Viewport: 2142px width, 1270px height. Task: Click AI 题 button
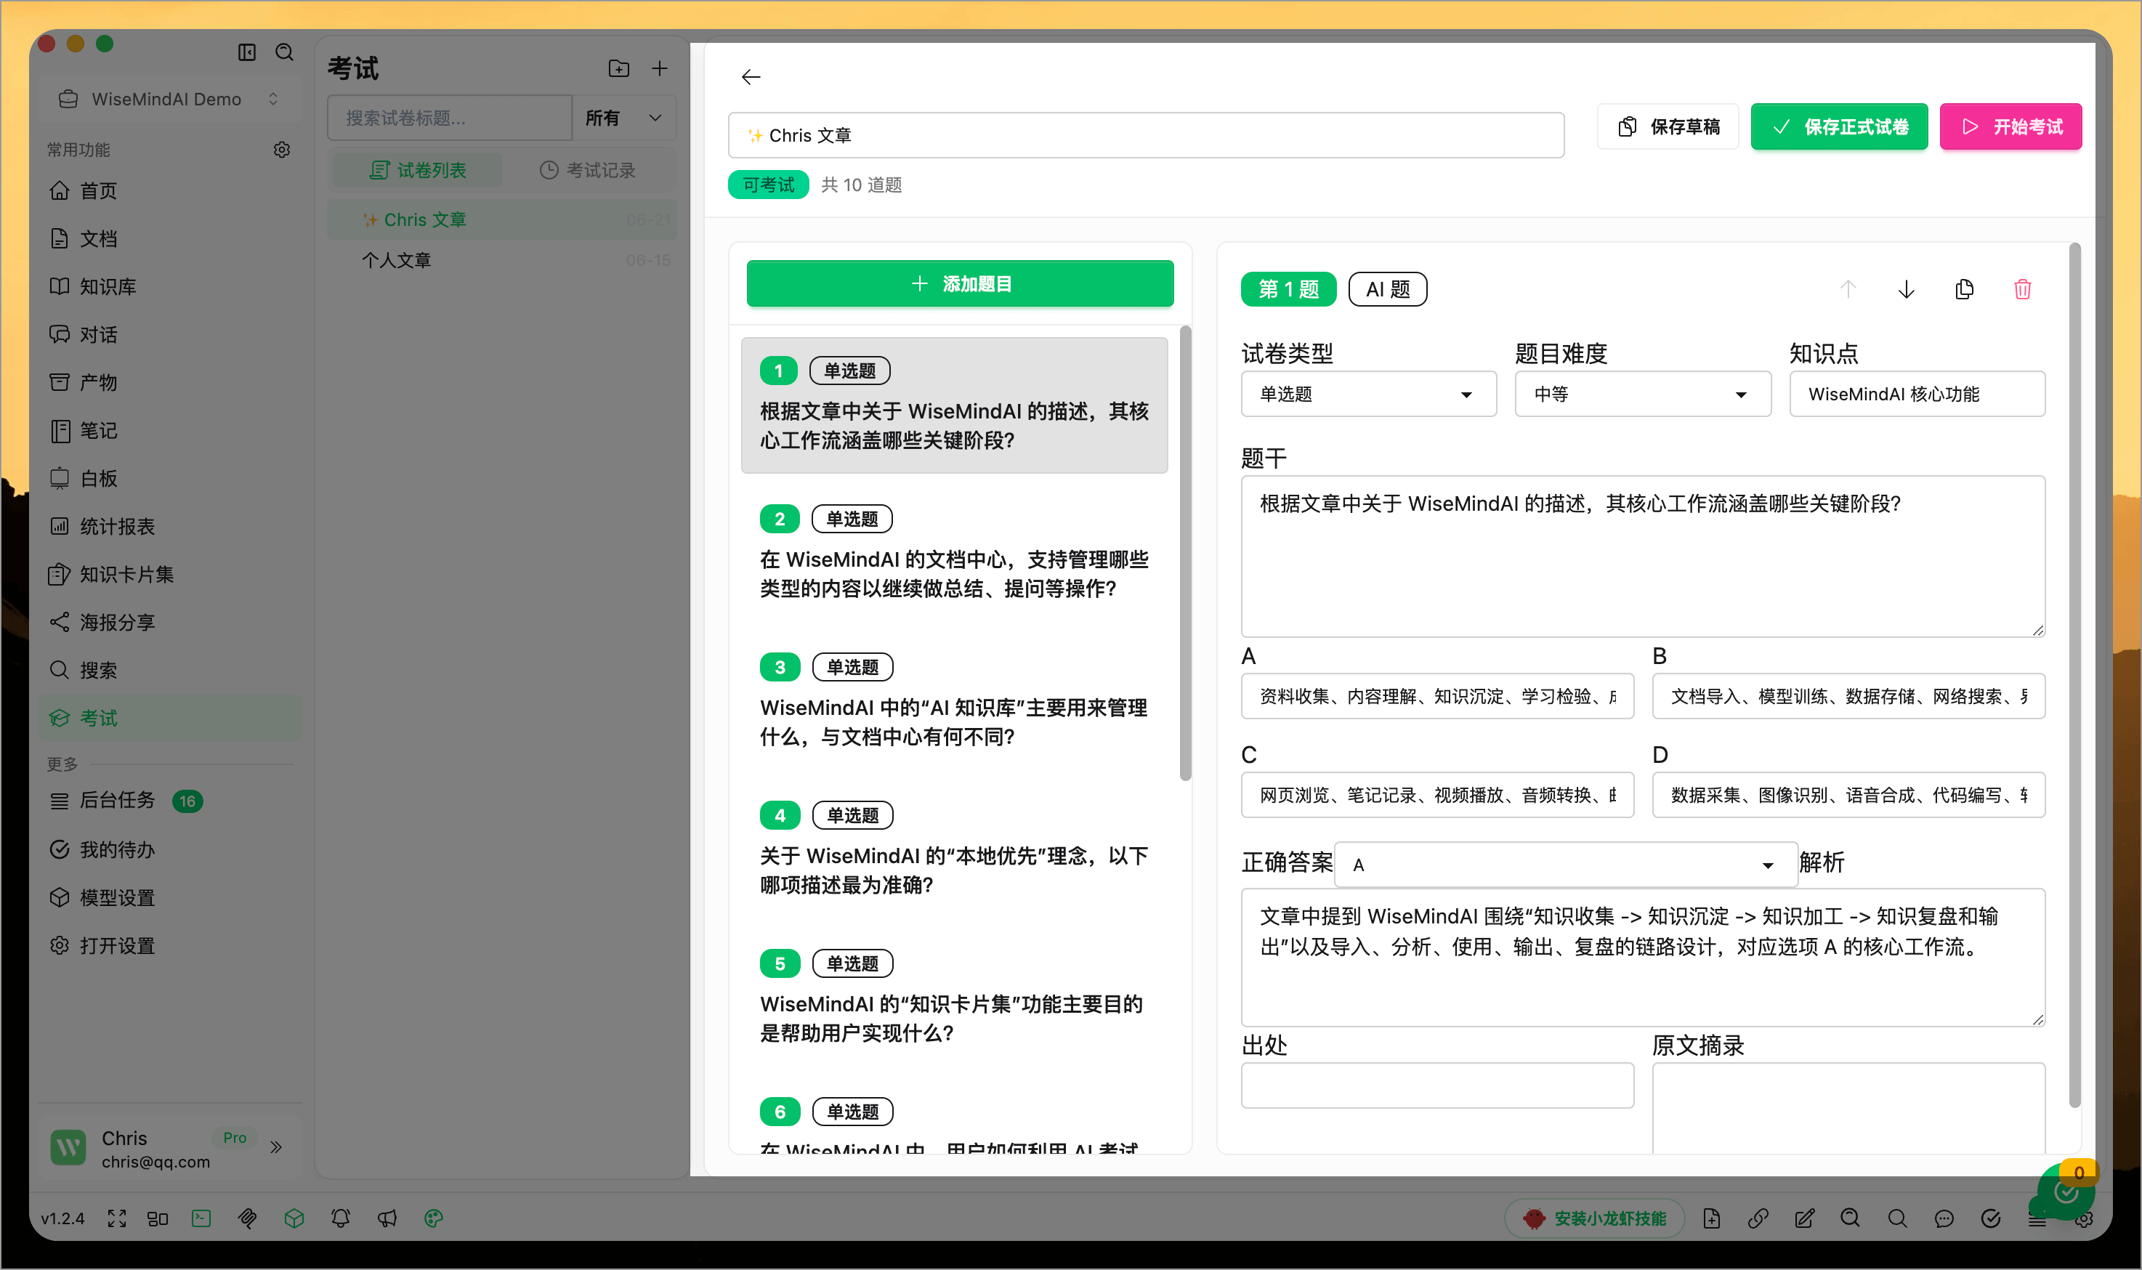point(1387,289)
